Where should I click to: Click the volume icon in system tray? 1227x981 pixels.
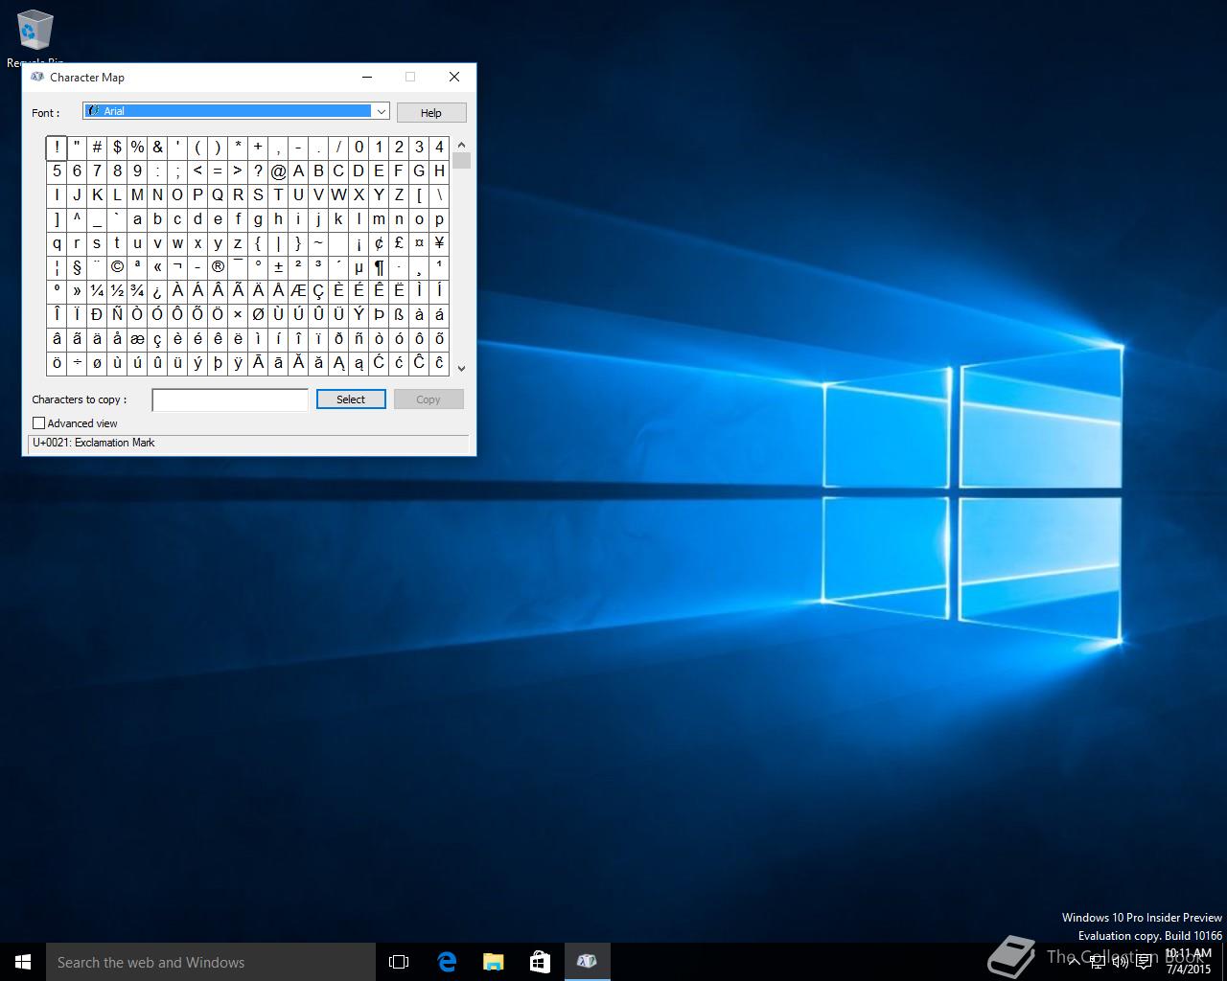(1120, 962)
